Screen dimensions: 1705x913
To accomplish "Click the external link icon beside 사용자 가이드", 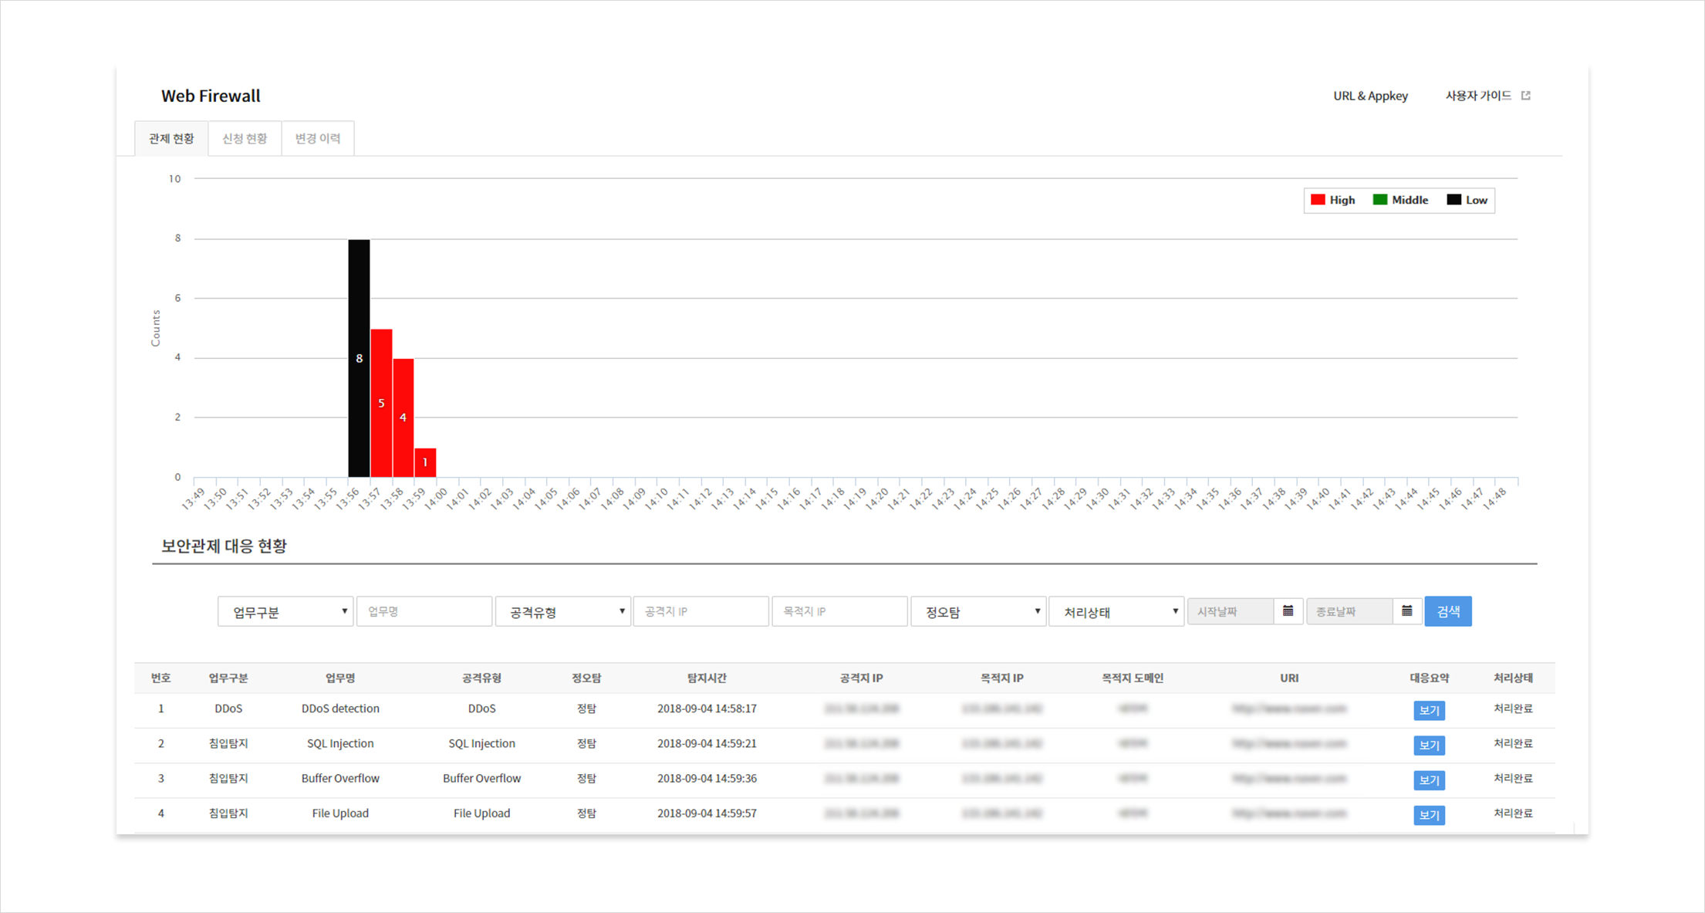I will pos(1525,96).
